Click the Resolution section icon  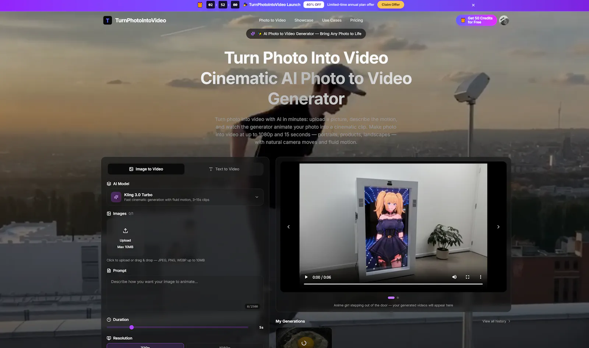click(109, 338)
